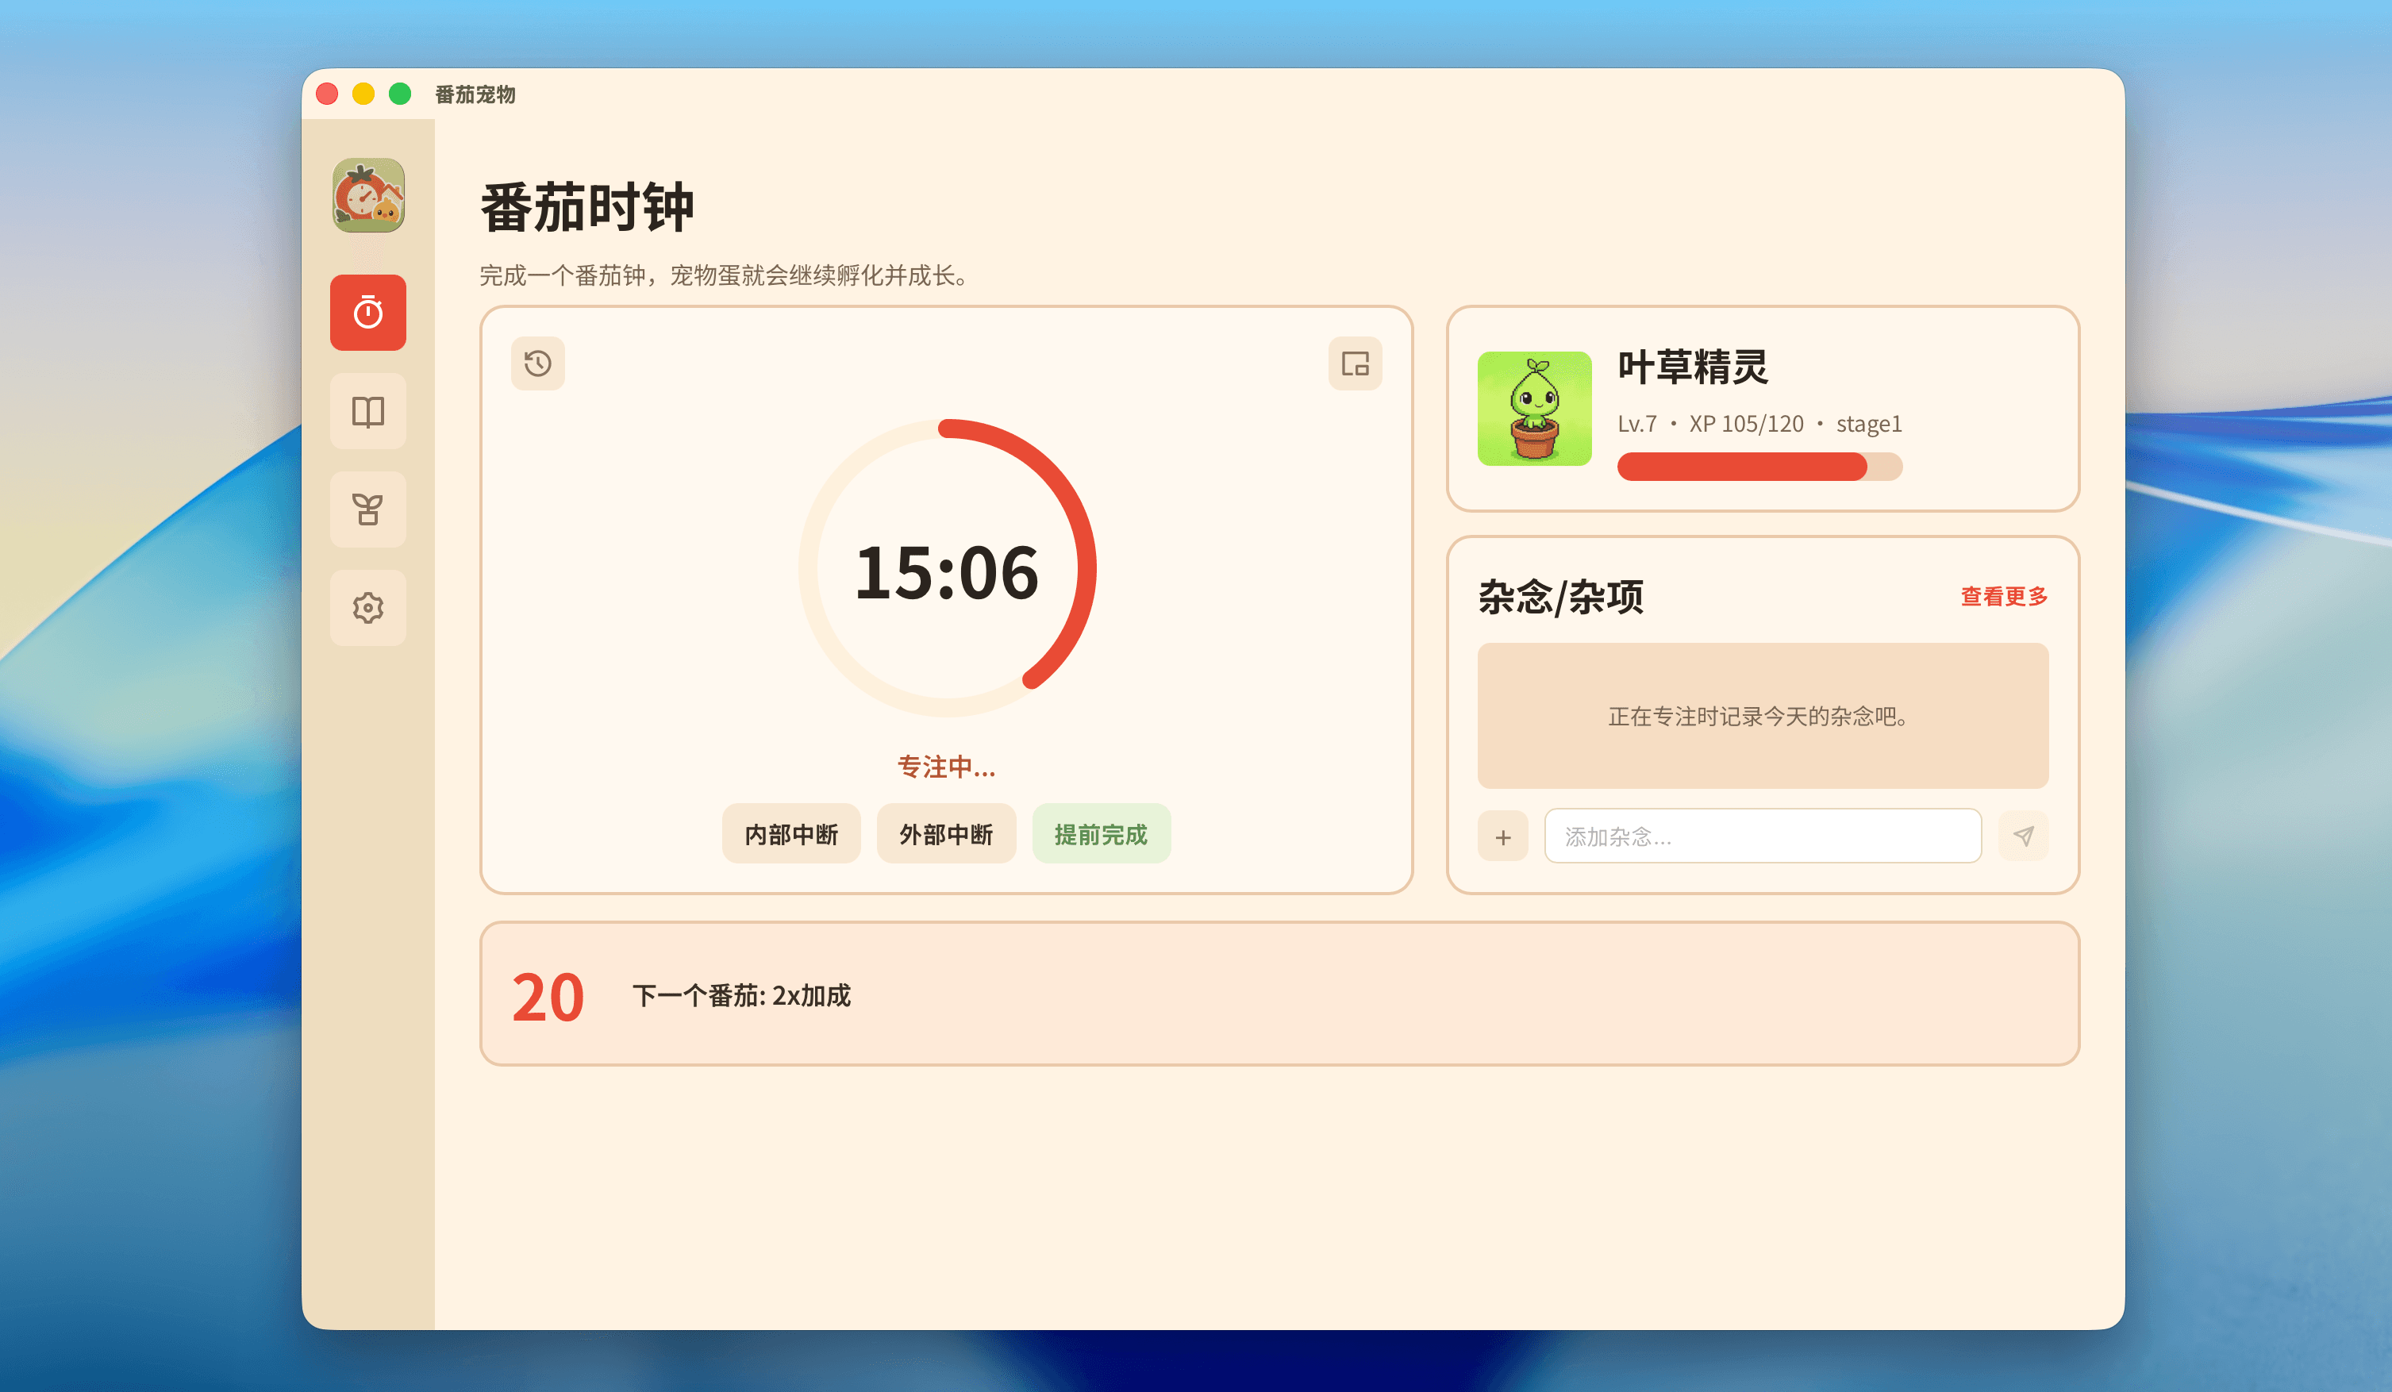Image resolution: width=2392 pixels, height=1392 pixels.
Task: Click 提前完成 button
Action: point(1101,834)
